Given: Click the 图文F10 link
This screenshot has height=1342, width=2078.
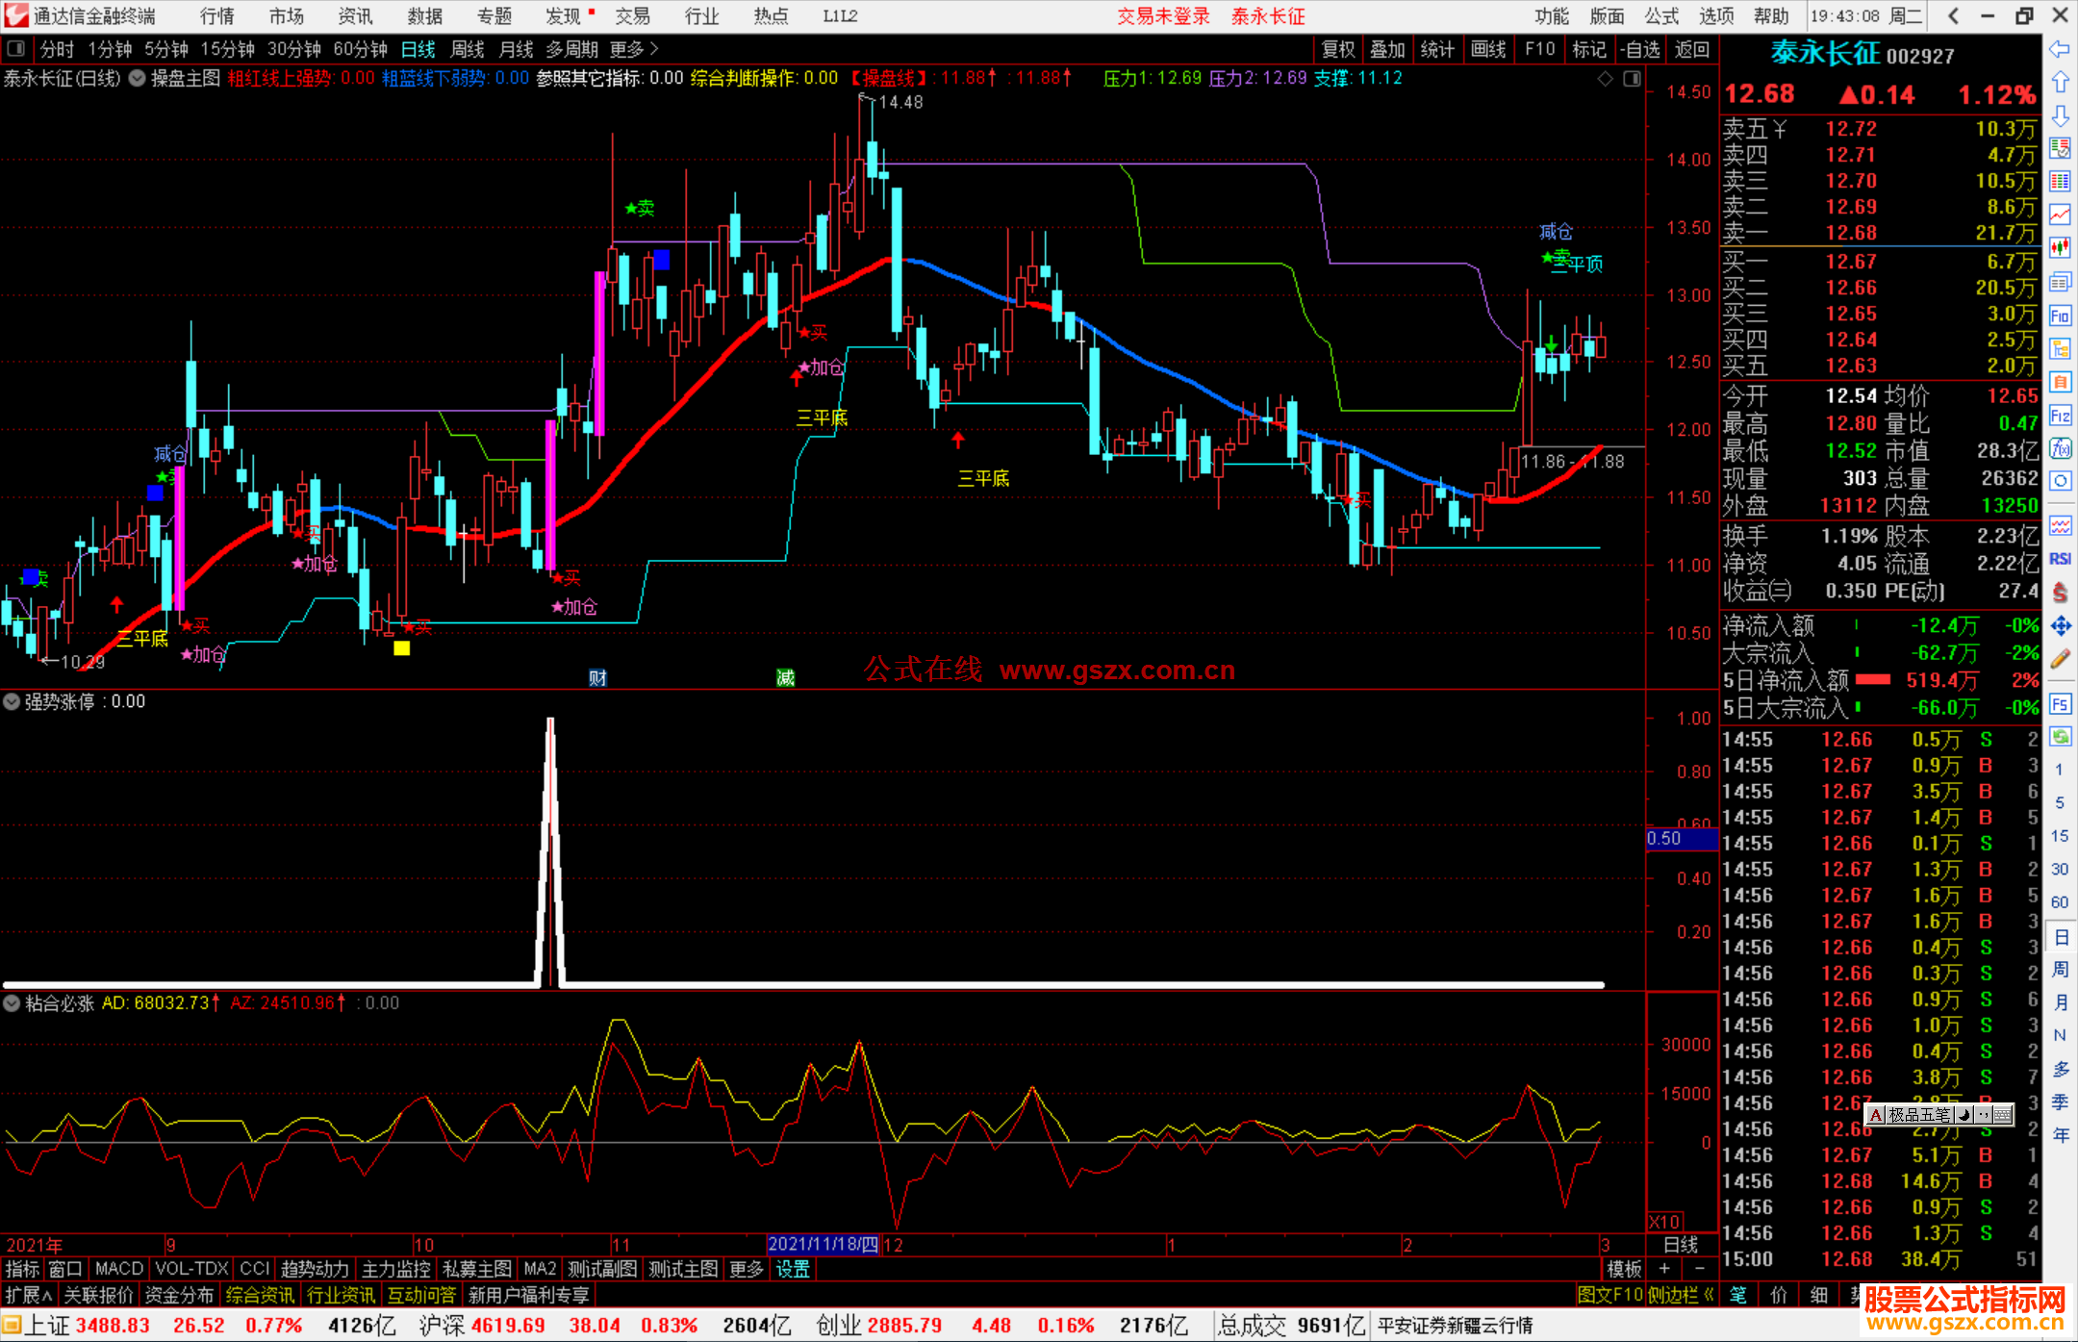Looking at the screenshot, I should (x=1610, y=1295).
